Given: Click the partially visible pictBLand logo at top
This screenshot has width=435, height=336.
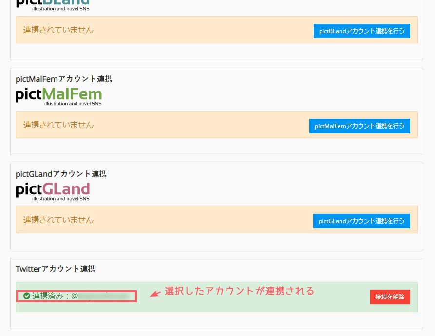Looking at the screenshot, I should 53,3.
